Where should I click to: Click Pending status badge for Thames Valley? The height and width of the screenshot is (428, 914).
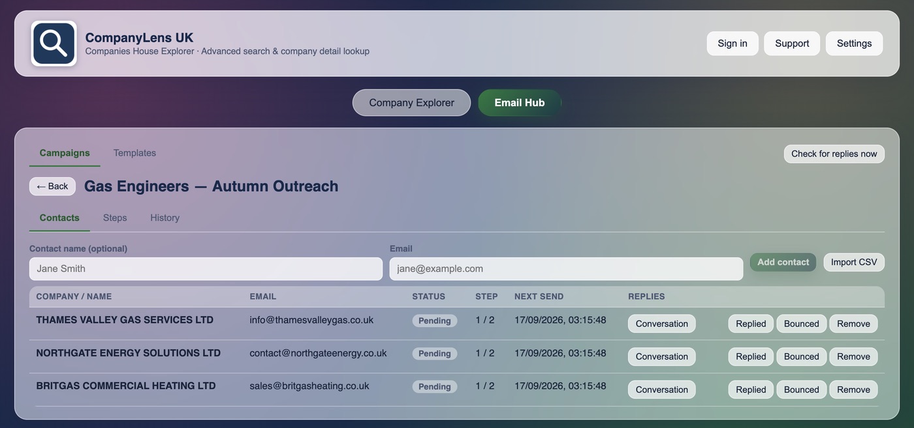click(x=435, y=321)
